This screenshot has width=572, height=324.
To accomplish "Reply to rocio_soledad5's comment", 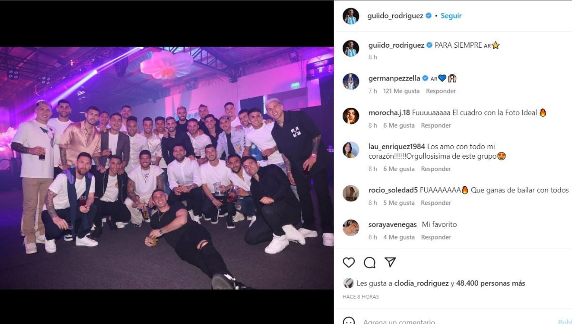I will click(436, 203).
